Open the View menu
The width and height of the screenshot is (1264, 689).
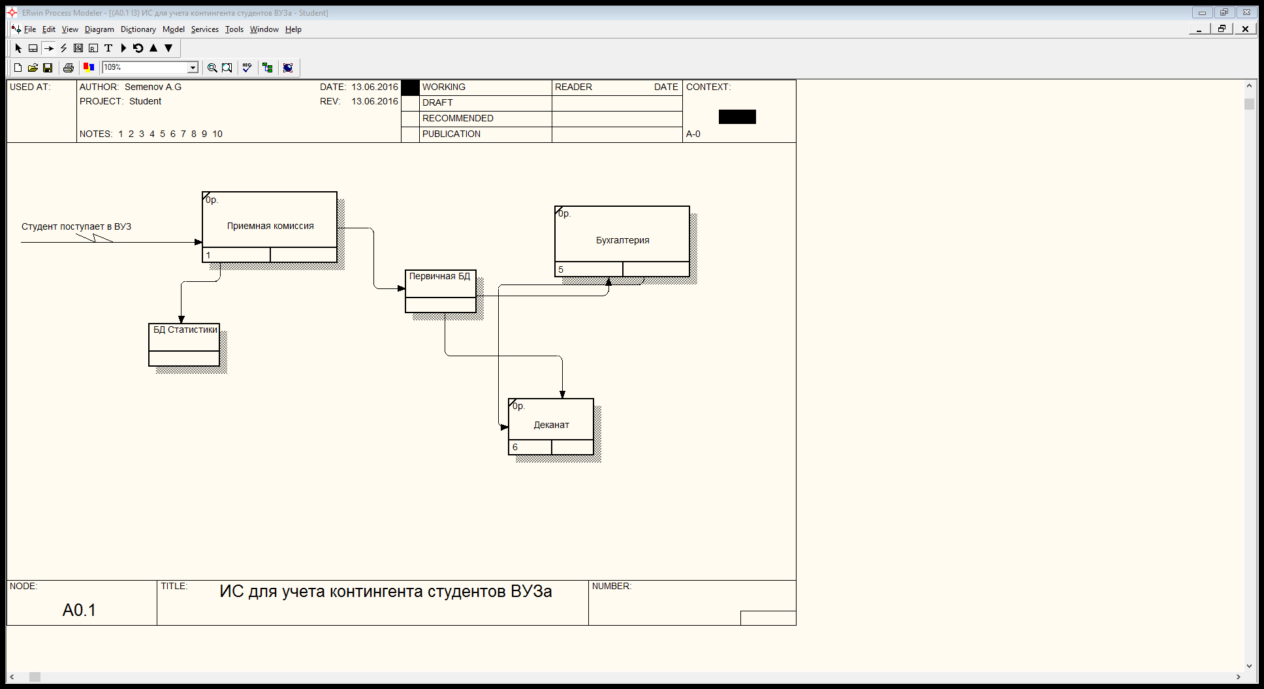70,29
